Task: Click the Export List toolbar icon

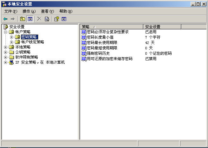Action: click(47, 19)
